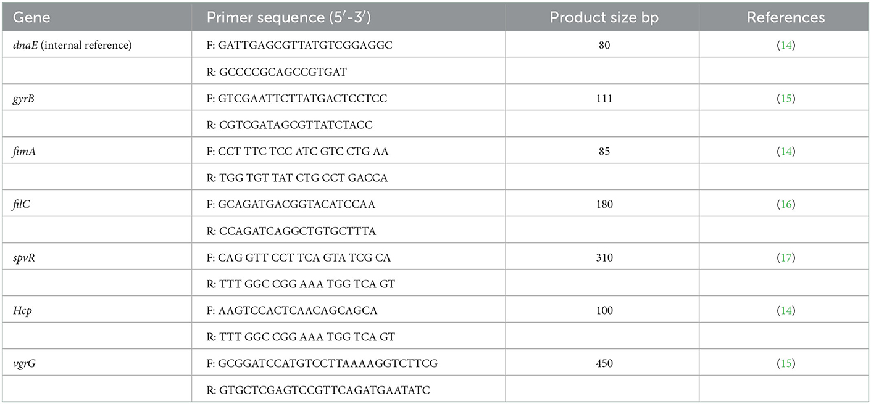
Task: Click the gyrB forward primer sequence
Action: pyautogui.click(x=303, y=99)
